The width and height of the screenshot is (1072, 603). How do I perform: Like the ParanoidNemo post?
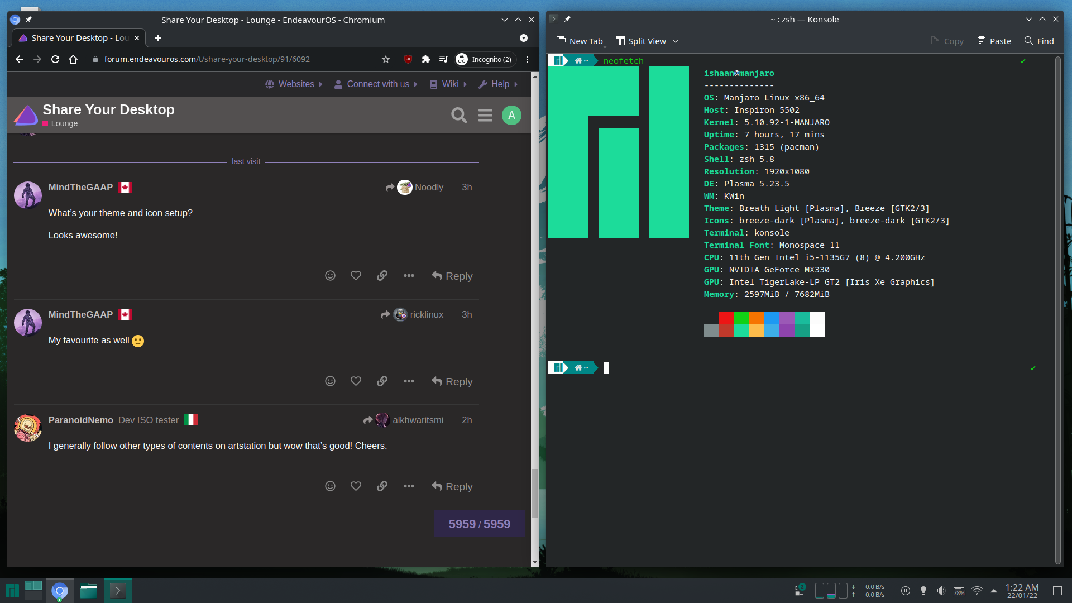[356, 486]
